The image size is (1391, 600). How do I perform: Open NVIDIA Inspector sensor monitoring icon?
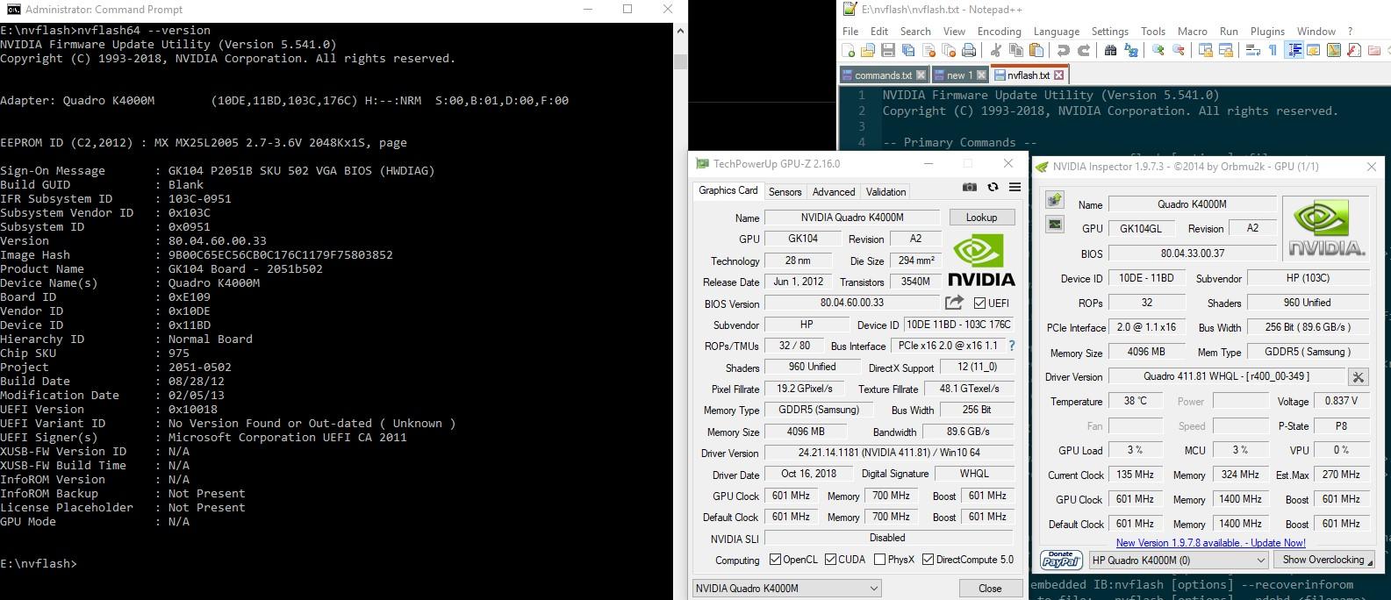(1055, 225)
